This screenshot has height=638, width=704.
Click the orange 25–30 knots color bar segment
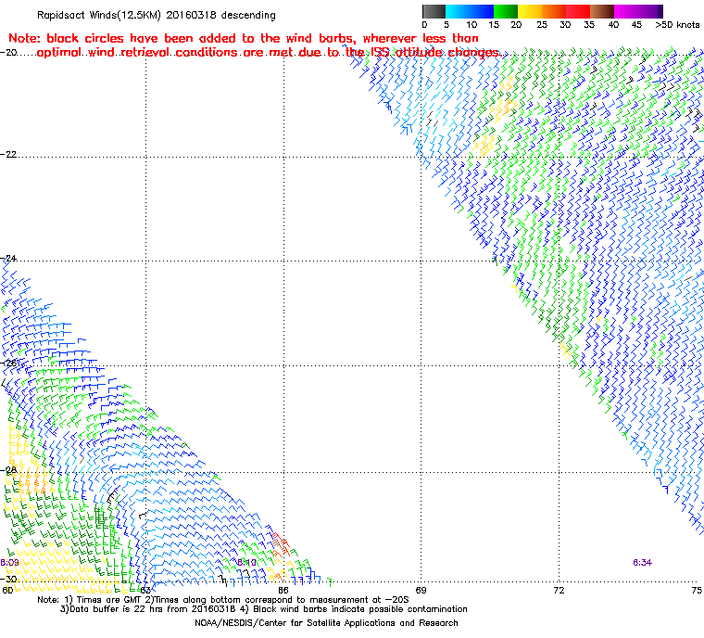click(x=554, y=11)
